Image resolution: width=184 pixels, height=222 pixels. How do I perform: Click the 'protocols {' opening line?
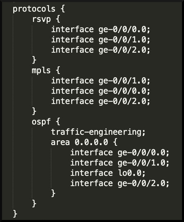[x=39, y=9]
